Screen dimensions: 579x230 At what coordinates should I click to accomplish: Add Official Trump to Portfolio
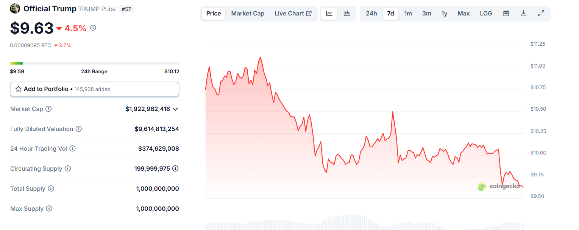pos(94,89)
